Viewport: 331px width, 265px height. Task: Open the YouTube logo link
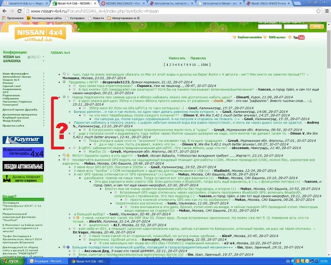point(299,37)
